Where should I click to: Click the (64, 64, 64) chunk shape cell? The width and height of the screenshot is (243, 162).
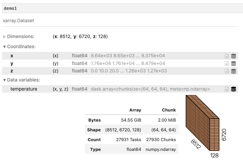tap(163, 130)
